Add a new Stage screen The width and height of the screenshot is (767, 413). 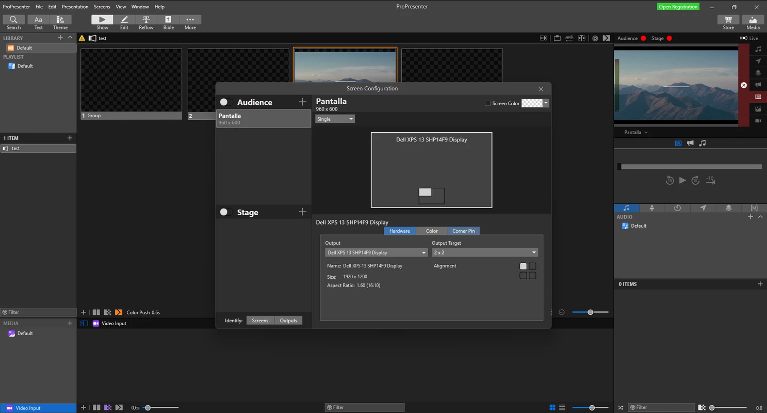[302, 212]
